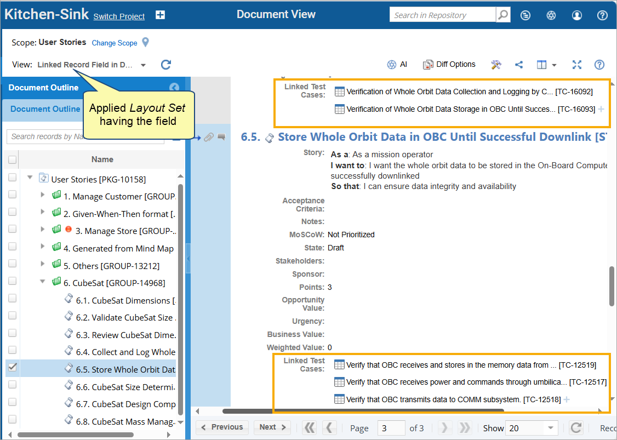Click the Previous button

222,427
